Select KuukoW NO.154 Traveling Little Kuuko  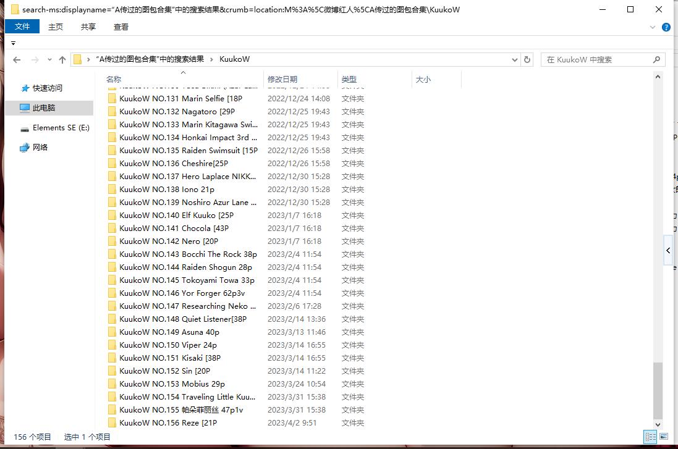click(x=187, y=397)
